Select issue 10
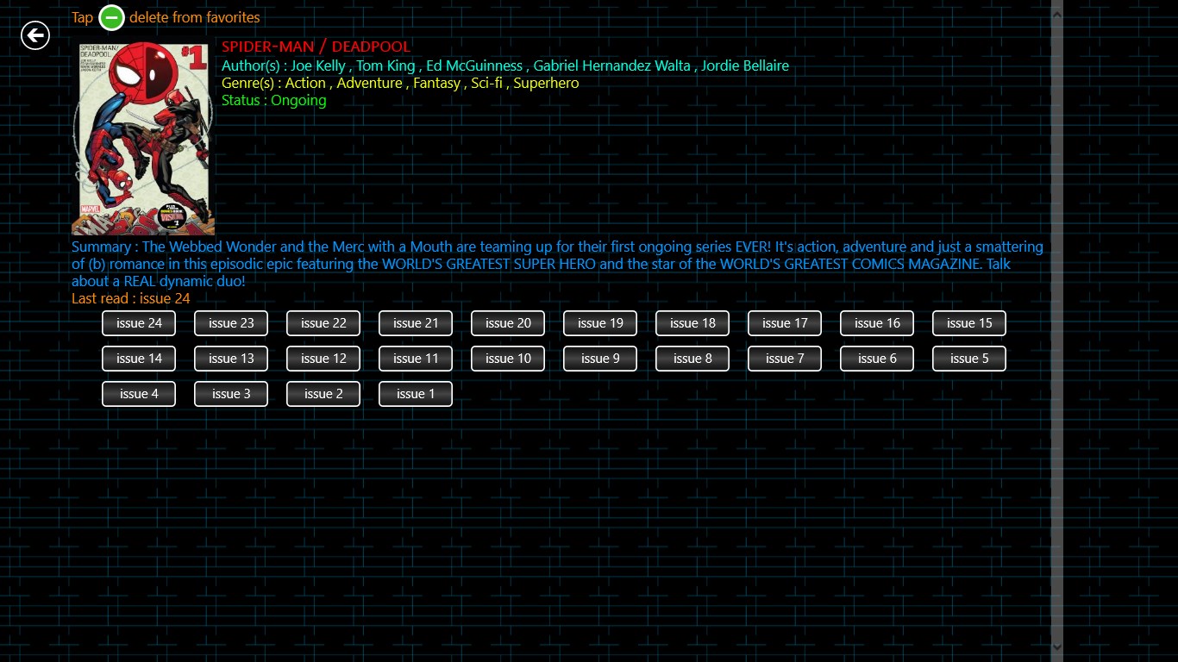The height and width of the screenshot is (662, 1178). 508,359
